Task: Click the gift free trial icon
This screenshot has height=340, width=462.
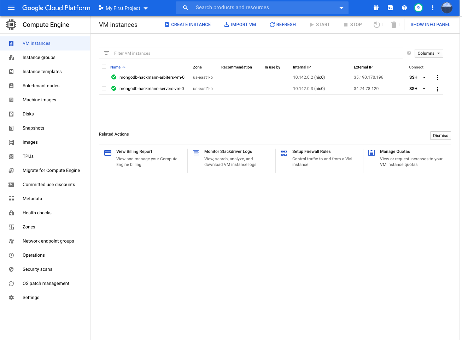Action: (x=376, y=8)
